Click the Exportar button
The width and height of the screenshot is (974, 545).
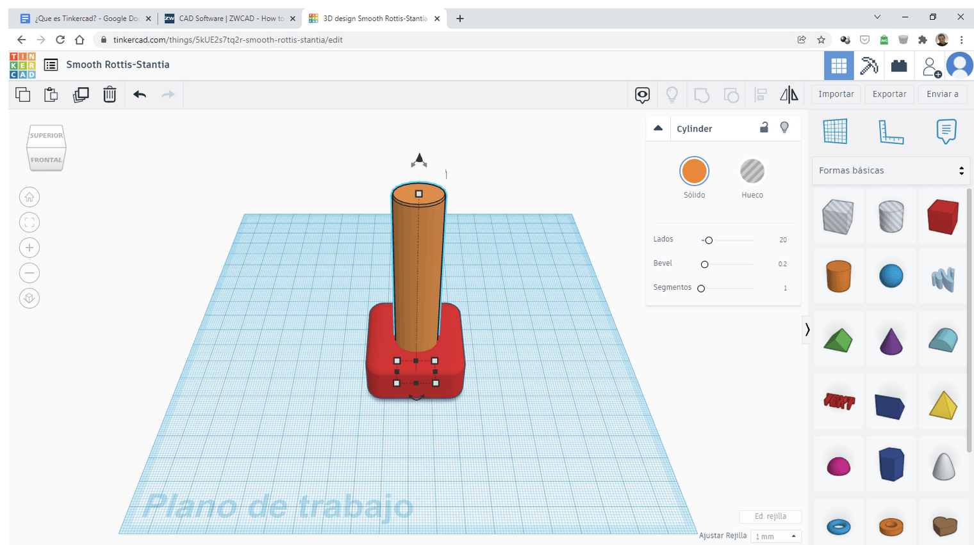coord(889,94)
